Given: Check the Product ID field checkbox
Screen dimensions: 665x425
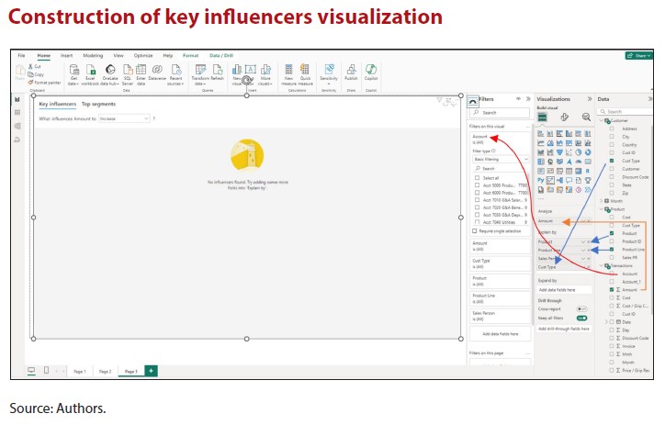Looking at the screenshot, I should (x=612, y=241).
